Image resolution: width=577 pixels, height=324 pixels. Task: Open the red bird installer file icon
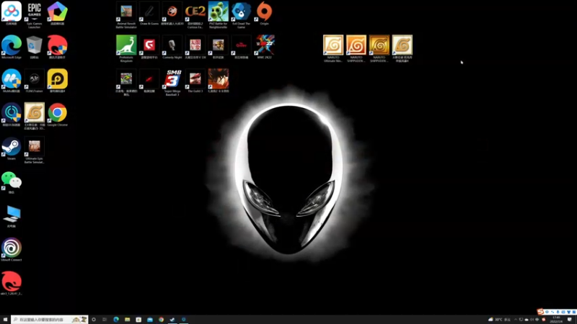point(12,284)
